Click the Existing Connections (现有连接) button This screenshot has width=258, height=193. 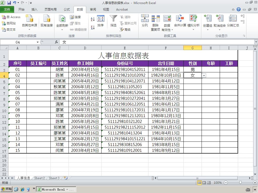click(47, 21)
